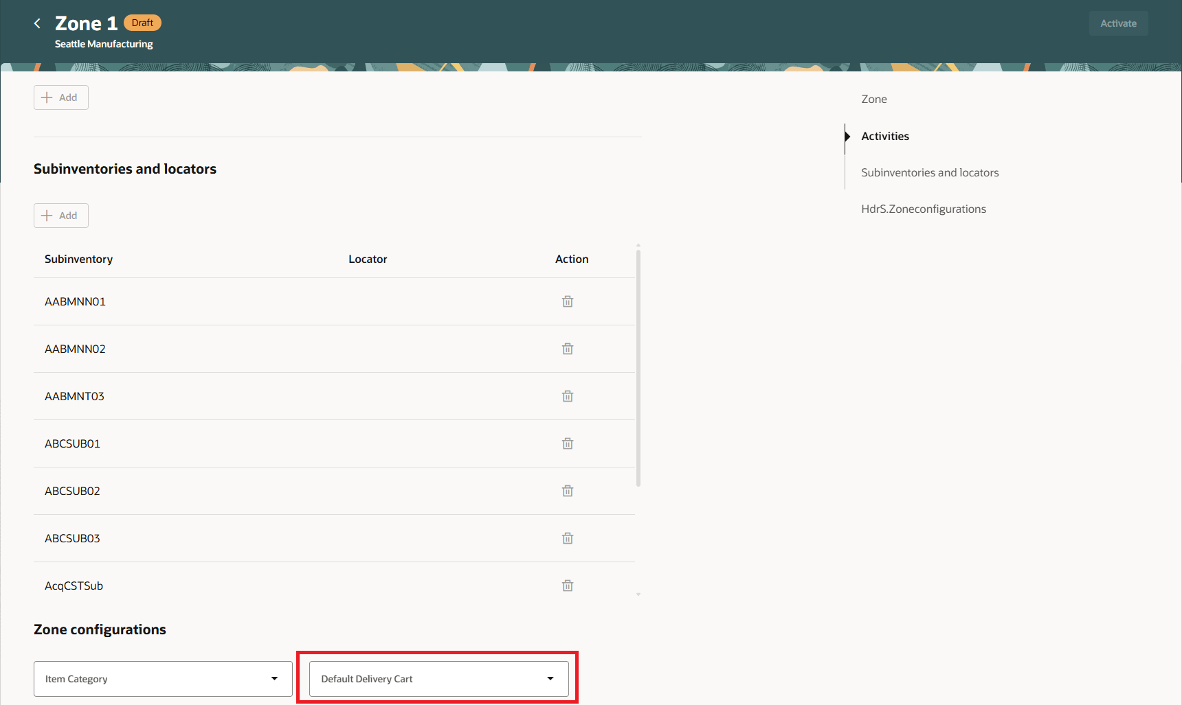Select the Locator column header
Screen dimensions: 1182x705
[368, 259]
